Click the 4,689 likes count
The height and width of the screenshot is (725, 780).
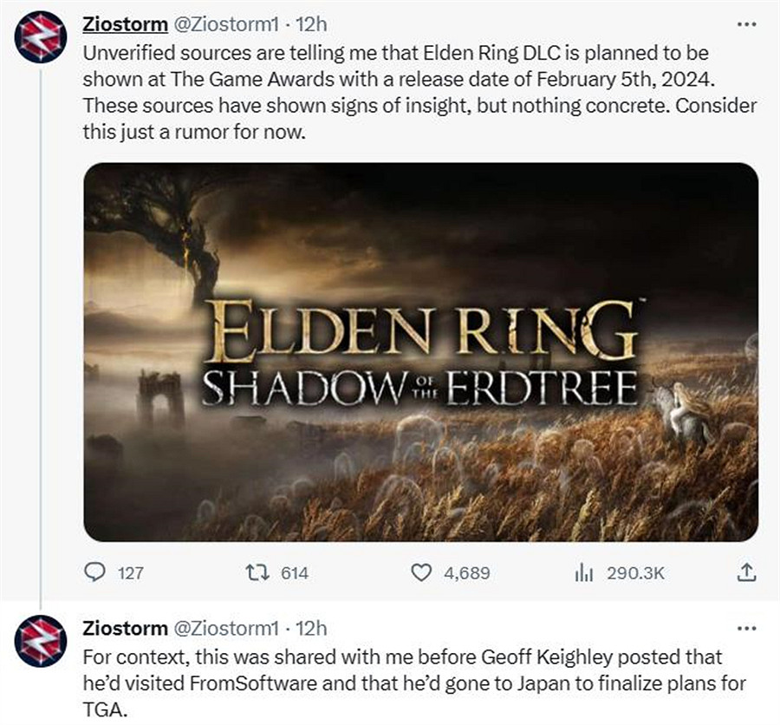tap(466, 572)
